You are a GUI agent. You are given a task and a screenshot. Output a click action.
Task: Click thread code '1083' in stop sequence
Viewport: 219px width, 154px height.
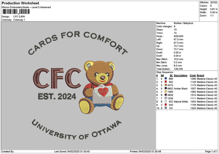(193, 92)
